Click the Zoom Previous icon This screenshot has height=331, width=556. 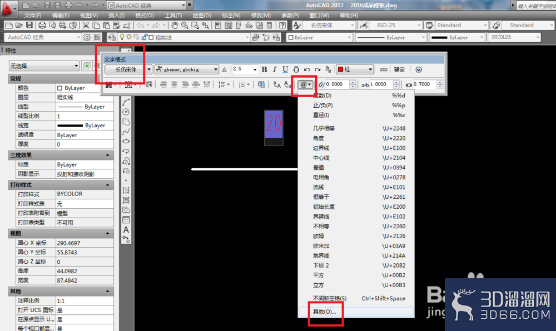(x=205, y=25)
